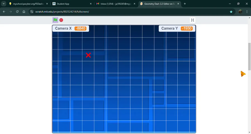Image resolution: width=251 pixels, height=134 pixels.
Task: Click the orange triangle icon right of the stage
Action: click(x=243, y=74)
